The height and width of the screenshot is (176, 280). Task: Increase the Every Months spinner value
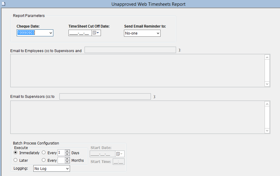[x=67, y=159]
